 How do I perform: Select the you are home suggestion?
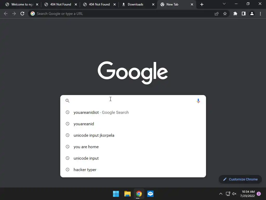tap(133, 147)
